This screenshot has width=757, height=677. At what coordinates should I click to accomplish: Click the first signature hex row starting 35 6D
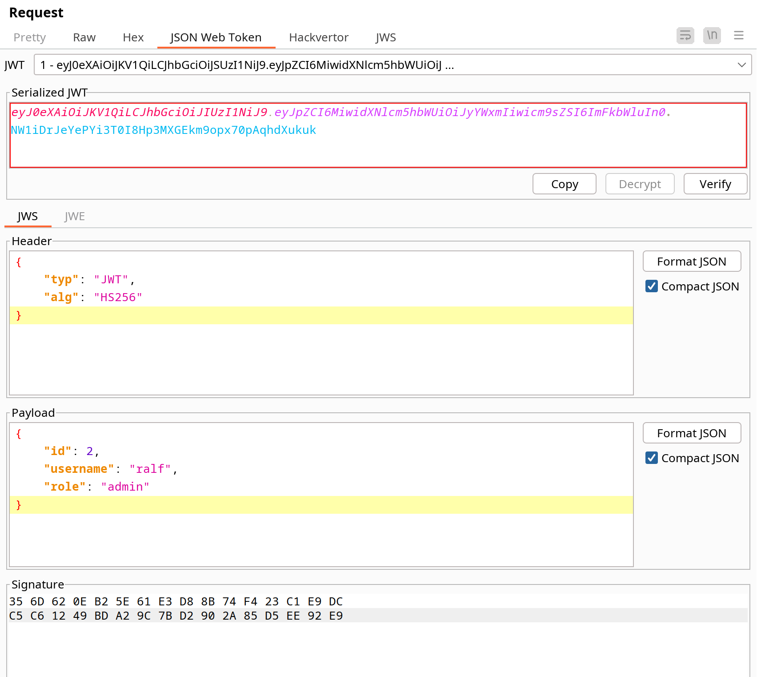(x=176, y=601)
